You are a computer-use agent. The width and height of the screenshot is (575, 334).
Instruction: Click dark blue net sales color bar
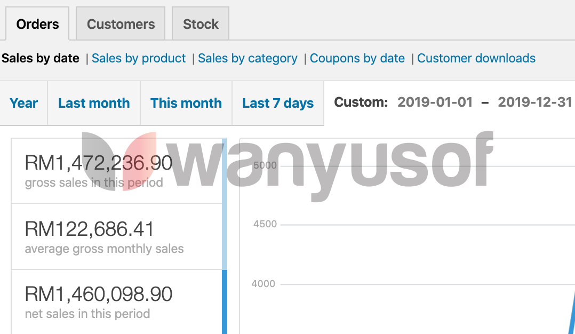point(225,301)
